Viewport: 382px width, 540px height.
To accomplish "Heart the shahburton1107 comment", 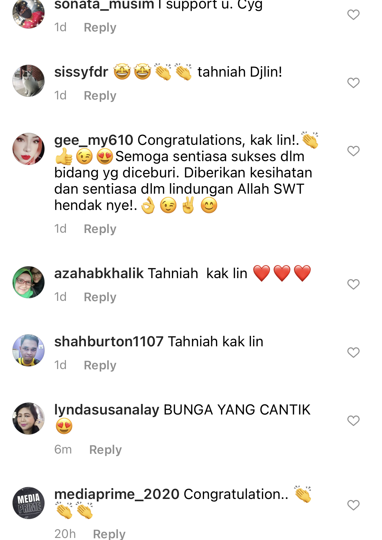I will coord(353,352).
